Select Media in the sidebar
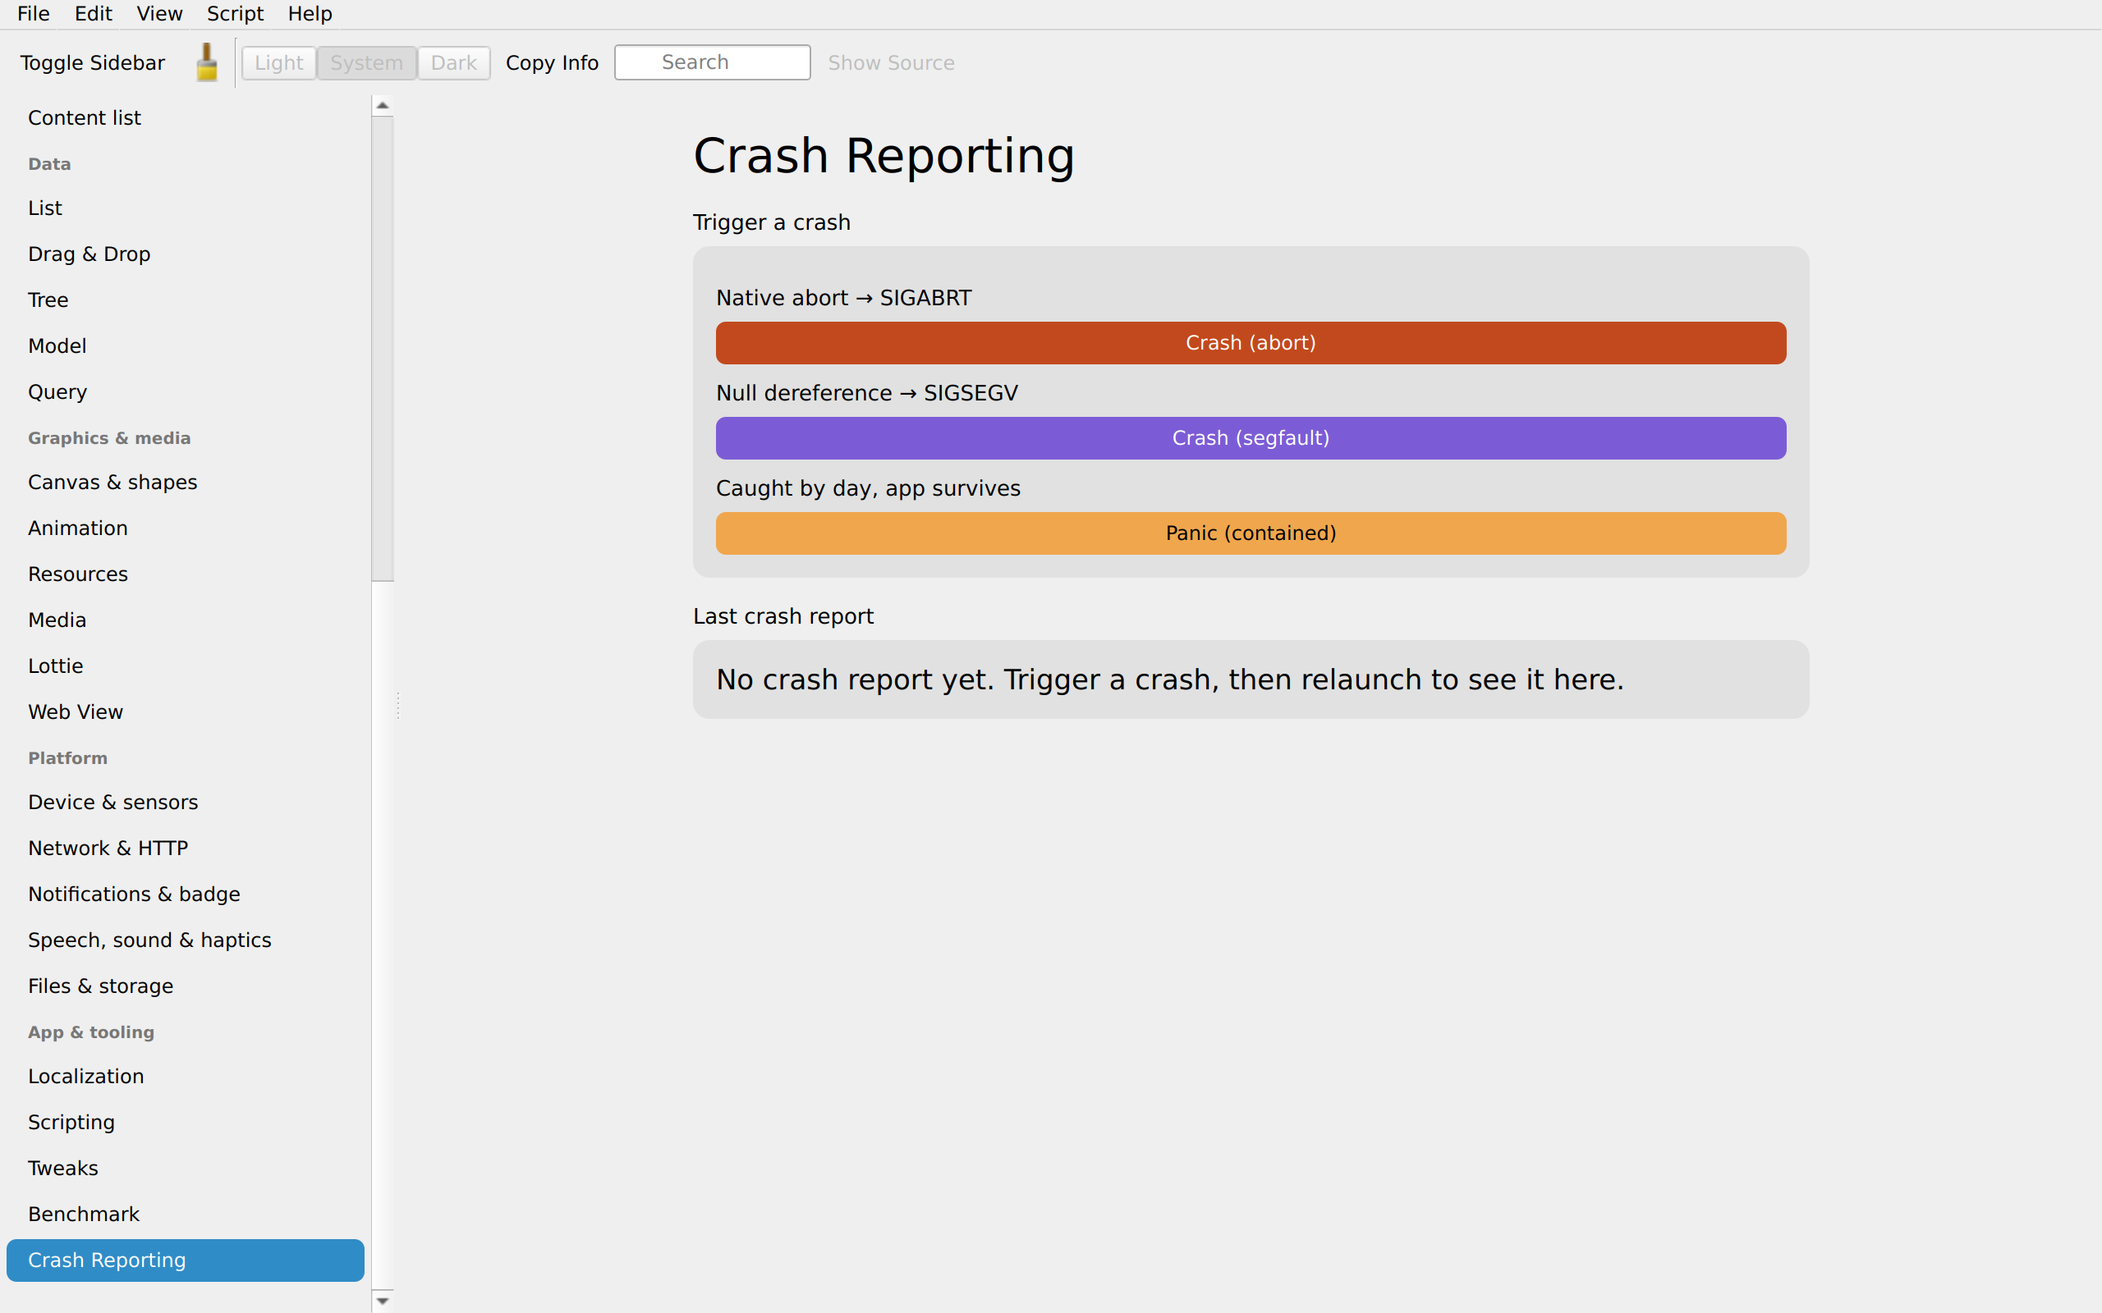Screen dimensions: 2102x1313 [185, 620]
